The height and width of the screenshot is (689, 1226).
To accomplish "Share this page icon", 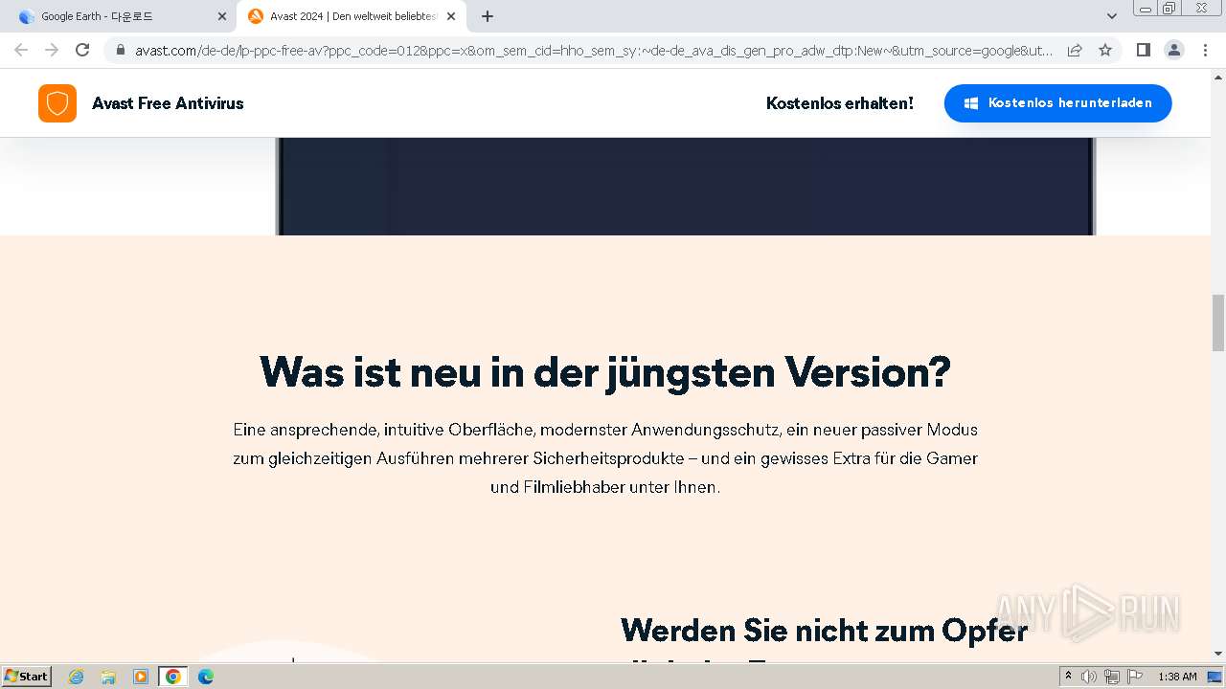I will click(x=1075, y=50).
